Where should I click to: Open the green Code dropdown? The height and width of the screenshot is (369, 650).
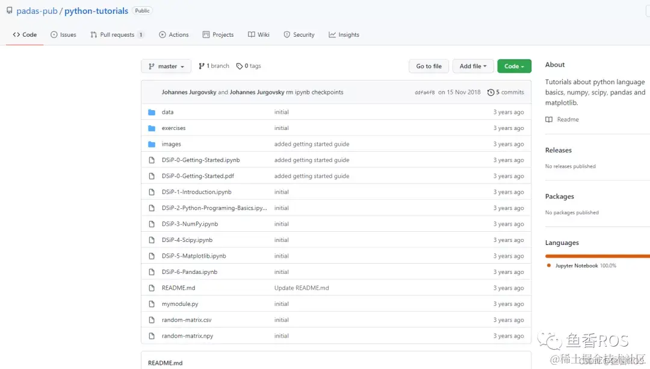coord(514,66)
